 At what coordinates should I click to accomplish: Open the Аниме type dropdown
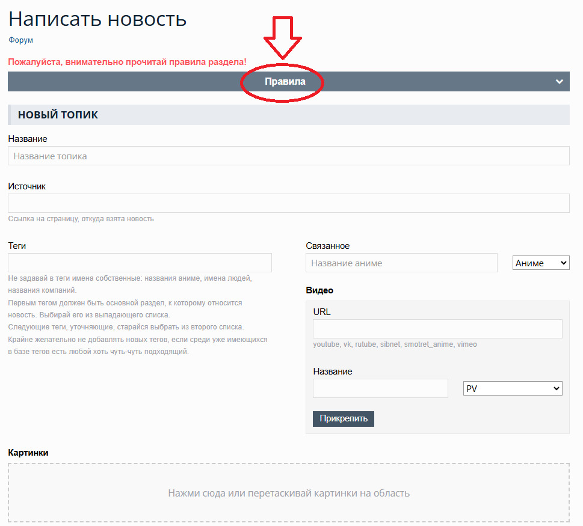pos(540,263)
